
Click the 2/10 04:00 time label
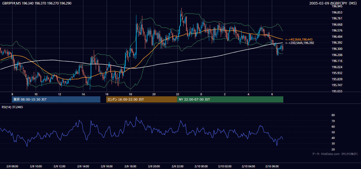248,166
